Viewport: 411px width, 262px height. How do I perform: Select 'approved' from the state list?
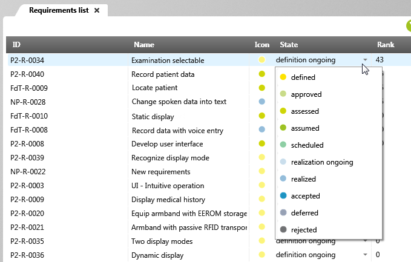pyautogui.click(x=306, y=94)
